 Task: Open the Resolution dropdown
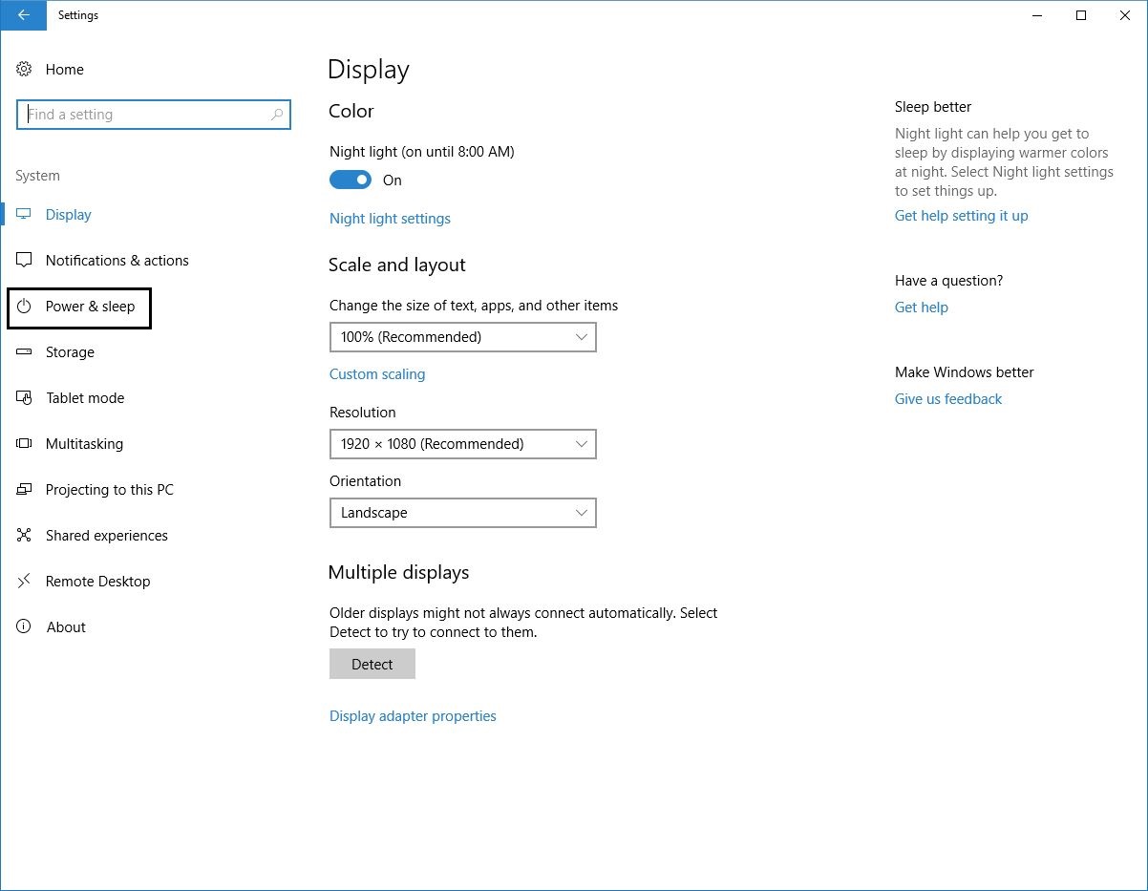tap(462, 444)
